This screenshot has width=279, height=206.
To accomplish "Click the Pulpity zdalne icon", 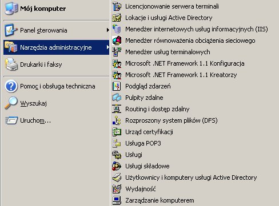I will coord(117,98).
